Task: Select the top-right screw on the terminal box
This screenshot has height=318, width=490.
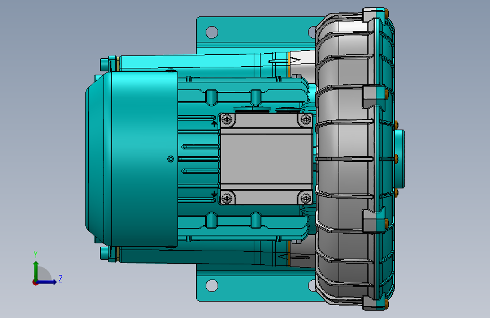Action: pyautogui.click(x=305, y=119)
